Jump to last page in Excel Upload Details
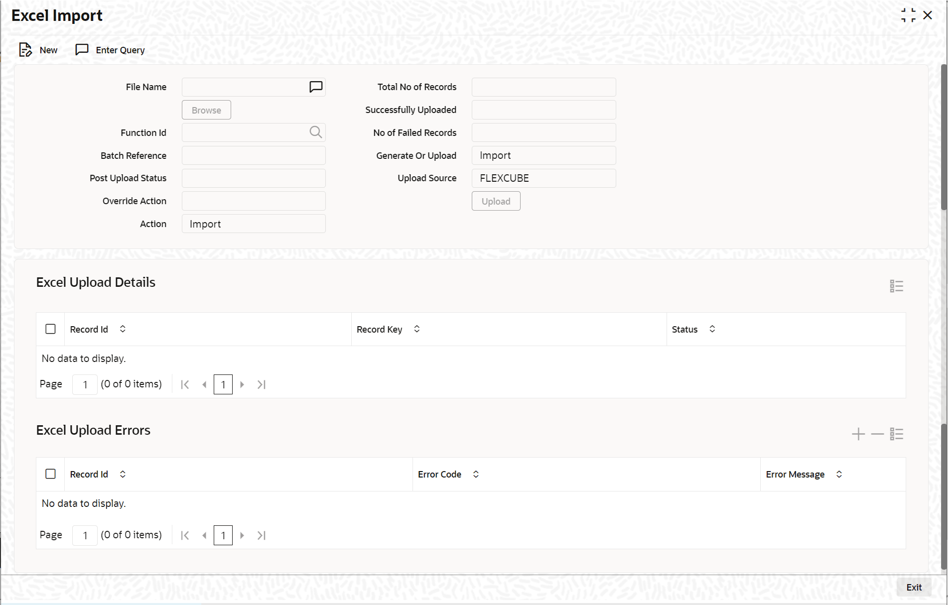Image resolution: width=948 pixels, height=605 pixels. [x=261, y=384]
